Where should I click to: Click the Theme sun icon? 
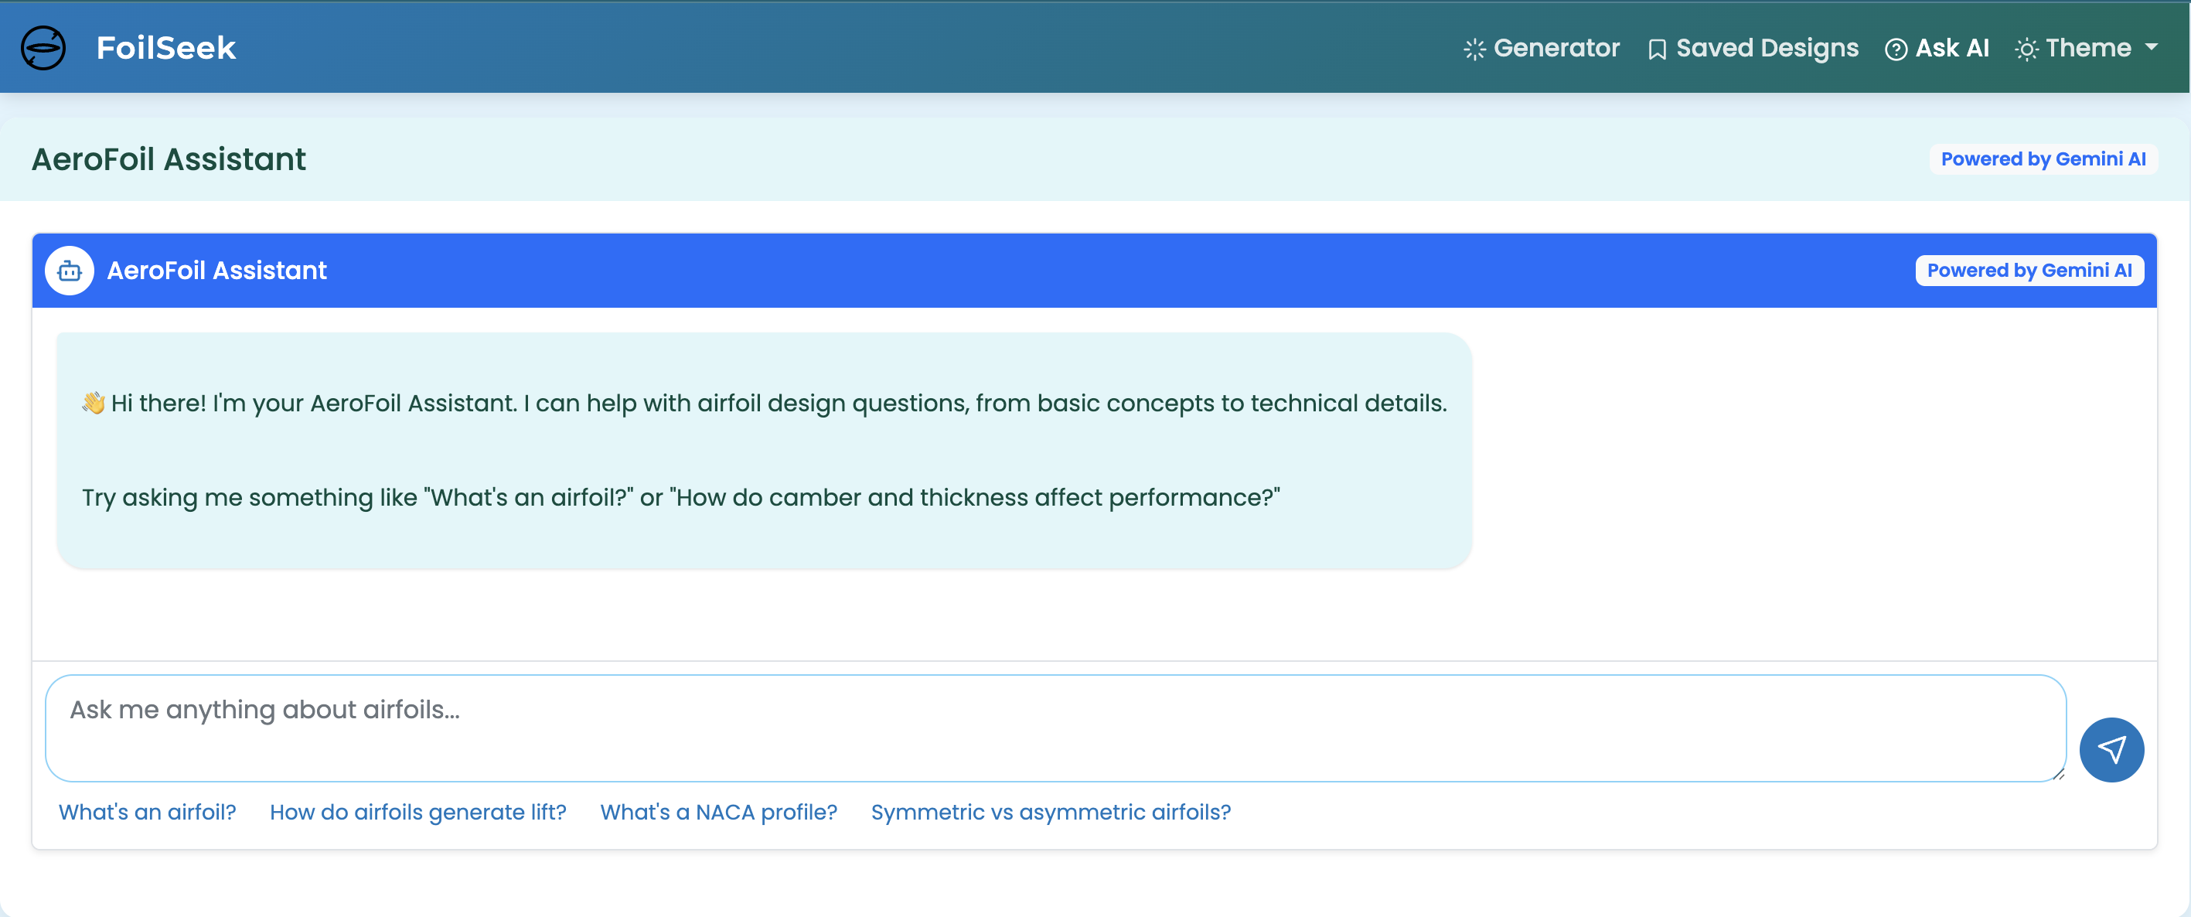(x=2026, y=49)
